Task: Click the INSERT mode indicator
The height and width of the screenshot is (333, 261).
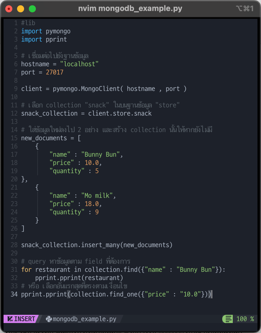Action: point(24,319)
